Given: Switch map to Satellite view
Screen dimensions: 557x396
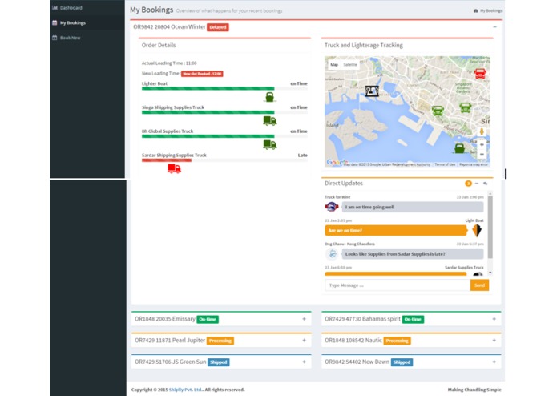Looking at the screenshot, I should 350,65.
